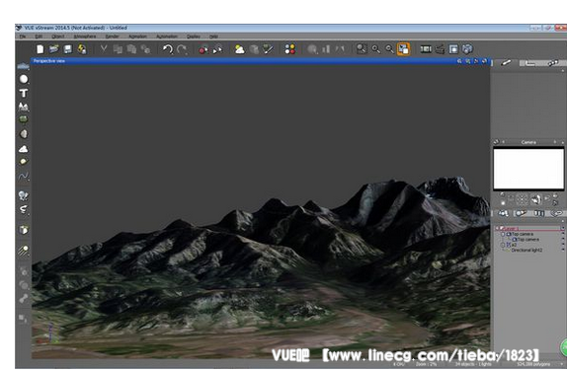Go to next camera arrow beside Camera
Viewport: 567px width, 372px height.
[x=555, y=142]
